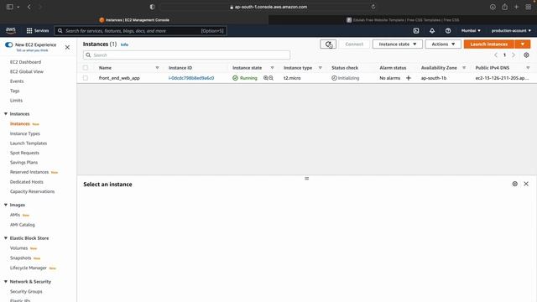Open Safari downloads icon

coord(493,7)
